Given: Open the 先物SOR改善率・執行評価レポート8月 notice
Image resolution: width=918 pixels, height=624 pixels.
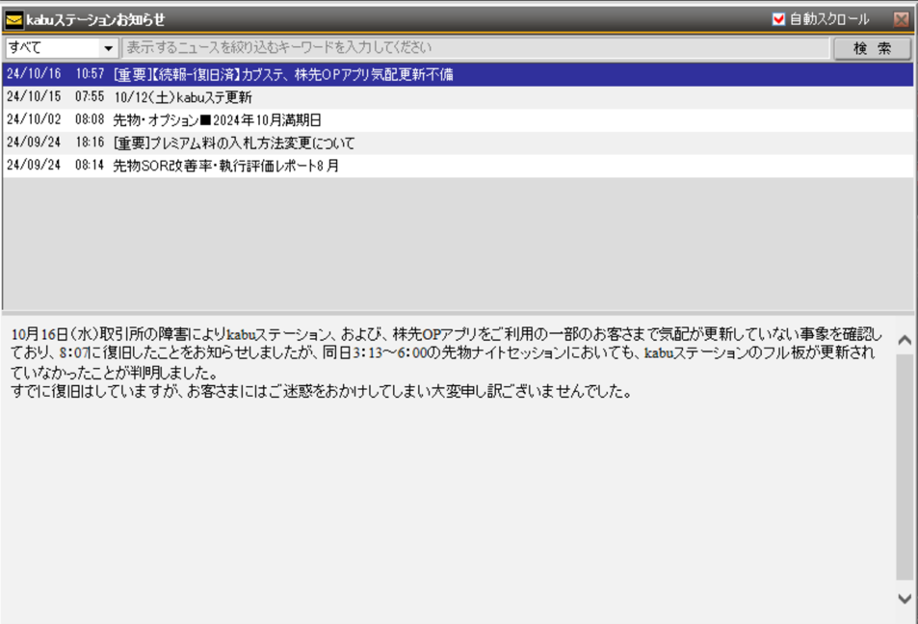Looking at the screenshot, I should coord(459,166).
